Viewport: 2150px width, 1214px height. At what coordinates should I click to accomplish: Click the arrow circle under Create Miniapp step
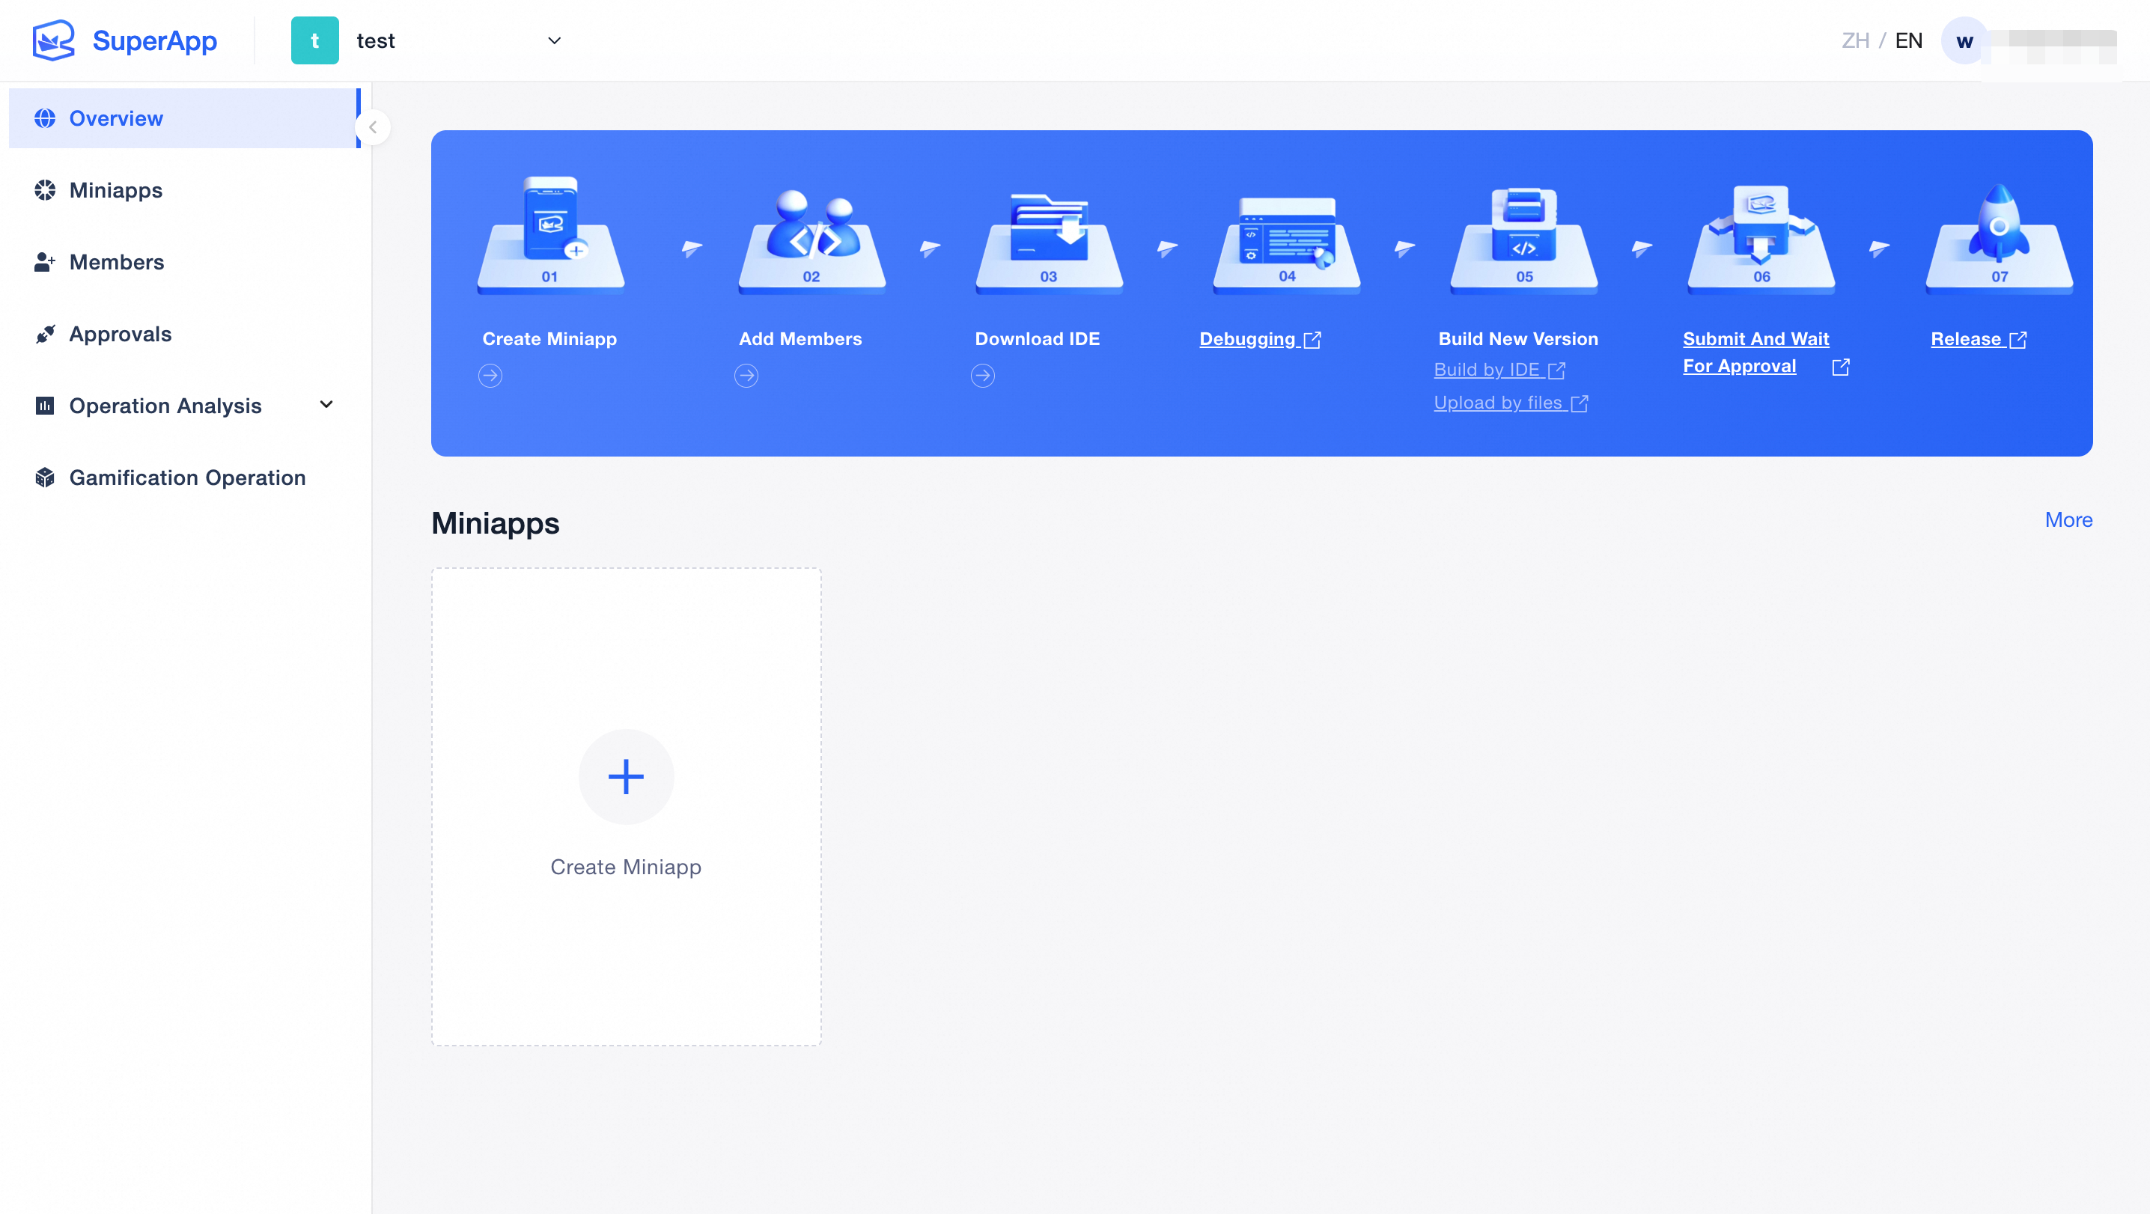click(490, 376)
